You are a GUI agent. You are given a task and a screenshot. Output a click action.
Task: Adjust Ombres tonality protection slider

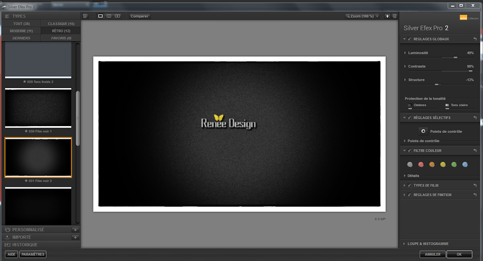pyautogui.click(x=409, y=108)
